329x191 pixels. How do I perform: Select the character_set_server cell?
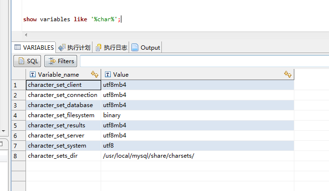coord(64,136)
